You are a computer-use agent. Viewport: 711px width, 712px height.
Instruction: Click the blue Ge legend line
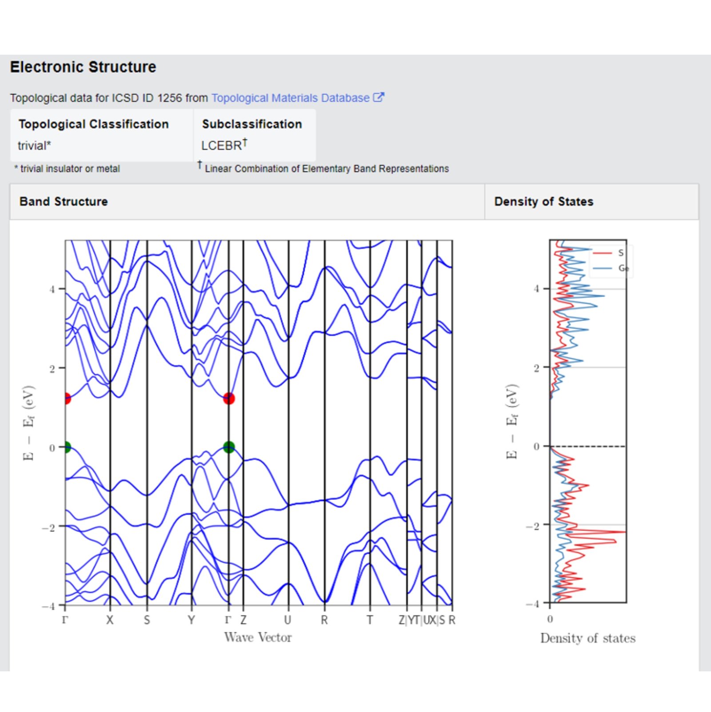click(603, 268)
